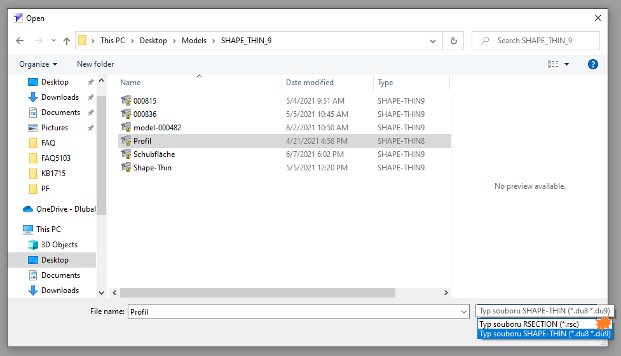Create a New folder
621x356 pixels.
95,64
